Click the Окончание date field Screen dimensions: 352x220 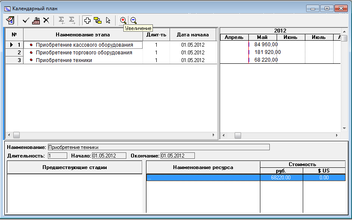coord(178,155)
